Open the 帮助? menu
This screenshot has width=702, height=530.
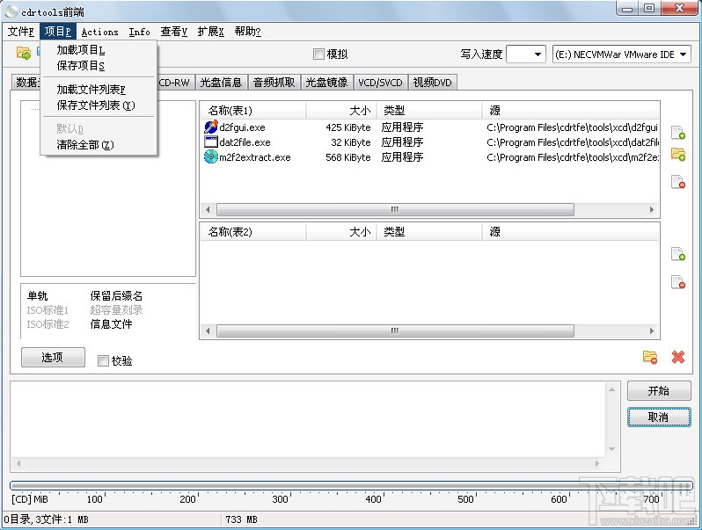pos(247,32)
